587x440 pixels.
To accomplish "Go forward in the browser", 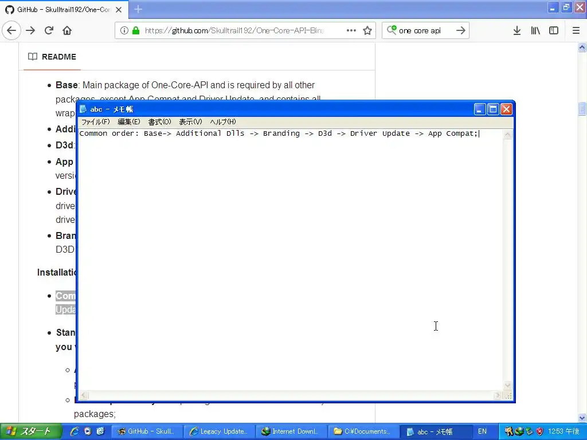I will pos(30,30).
